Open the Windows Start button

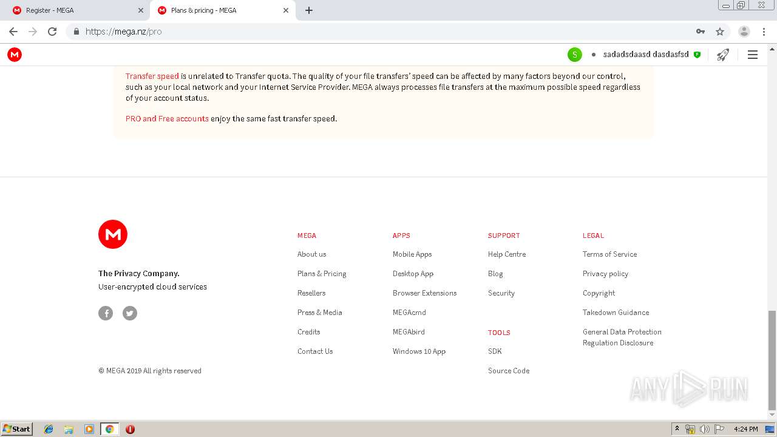pyautogui.click(x=17, y=429)
